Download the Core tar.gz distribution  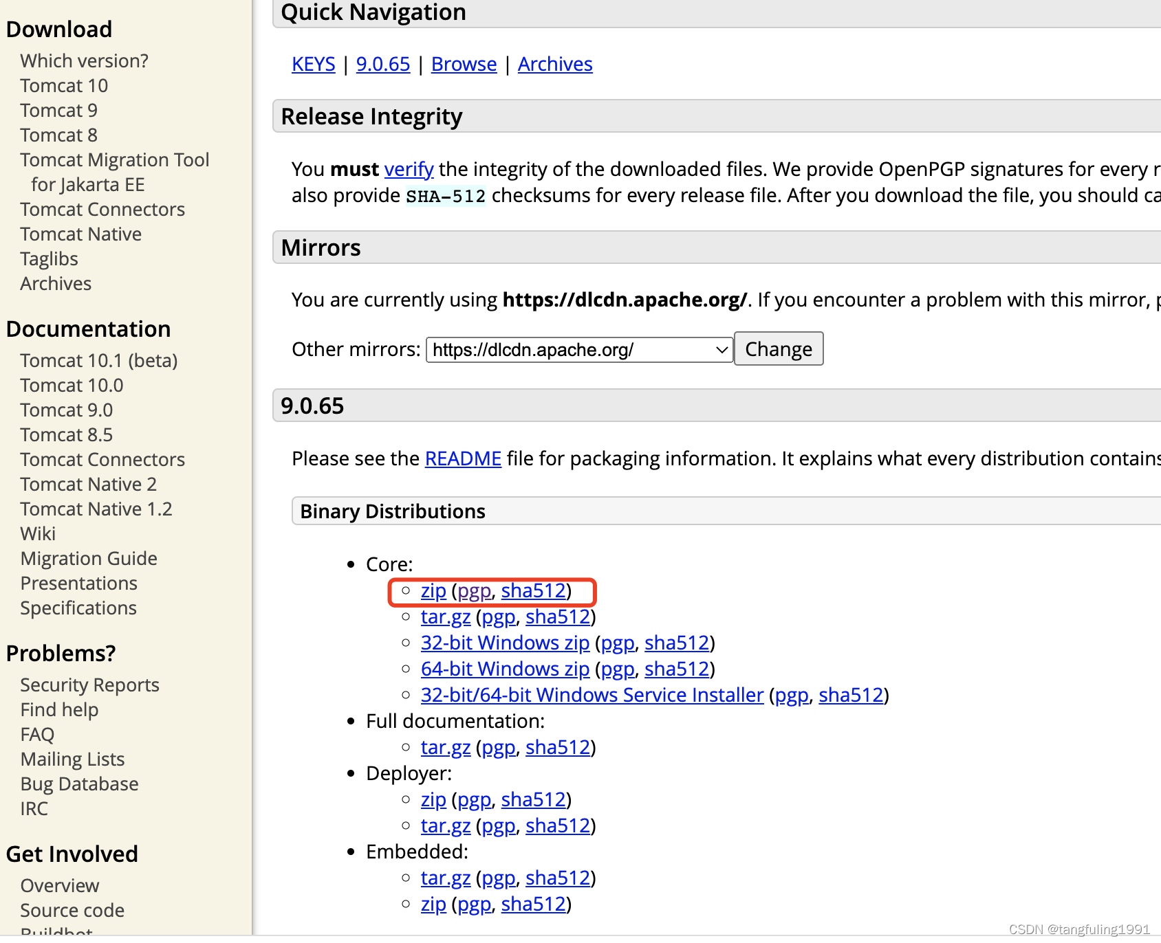(x=446, y=617)
